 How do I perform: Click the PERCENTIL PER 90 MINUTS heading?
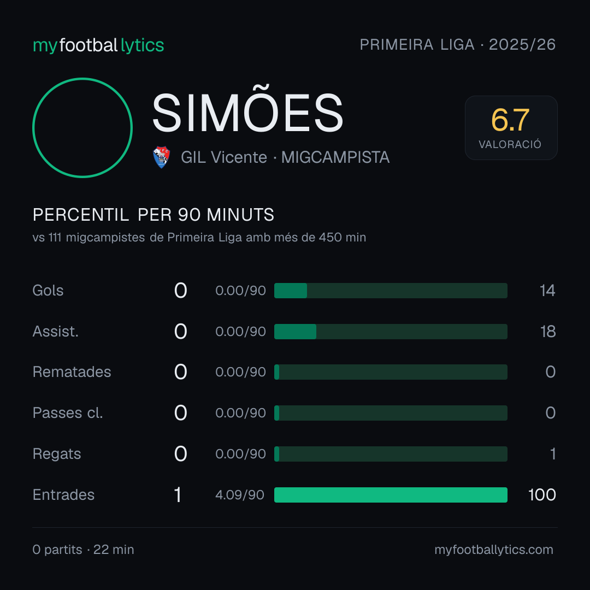point(154,215)
